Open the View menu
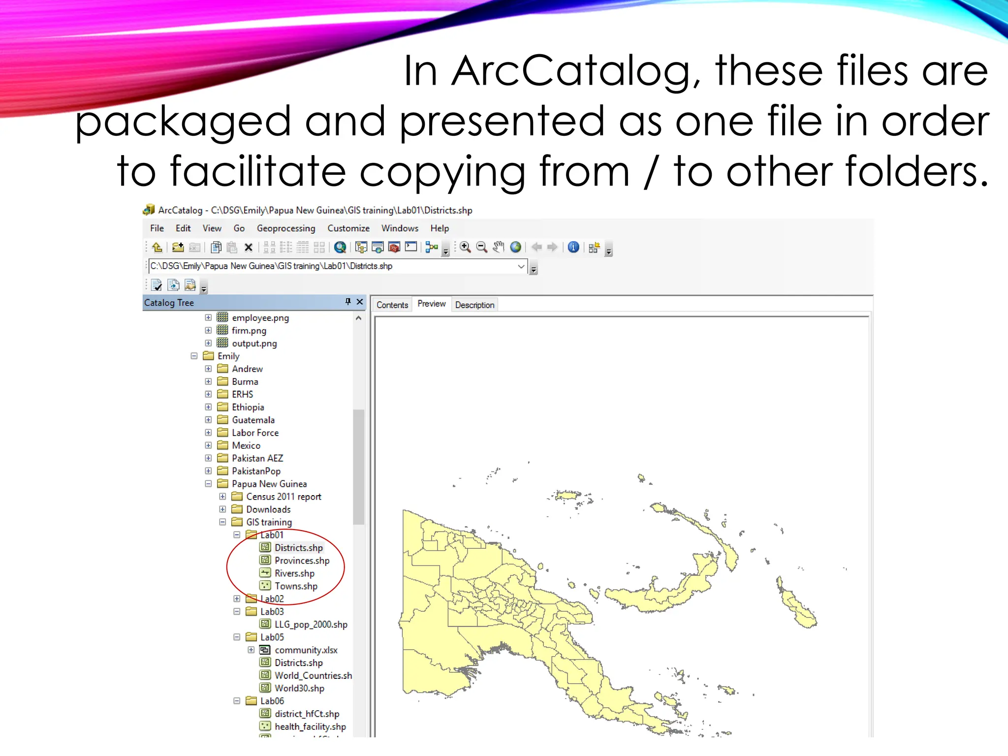 coord(212,228)
